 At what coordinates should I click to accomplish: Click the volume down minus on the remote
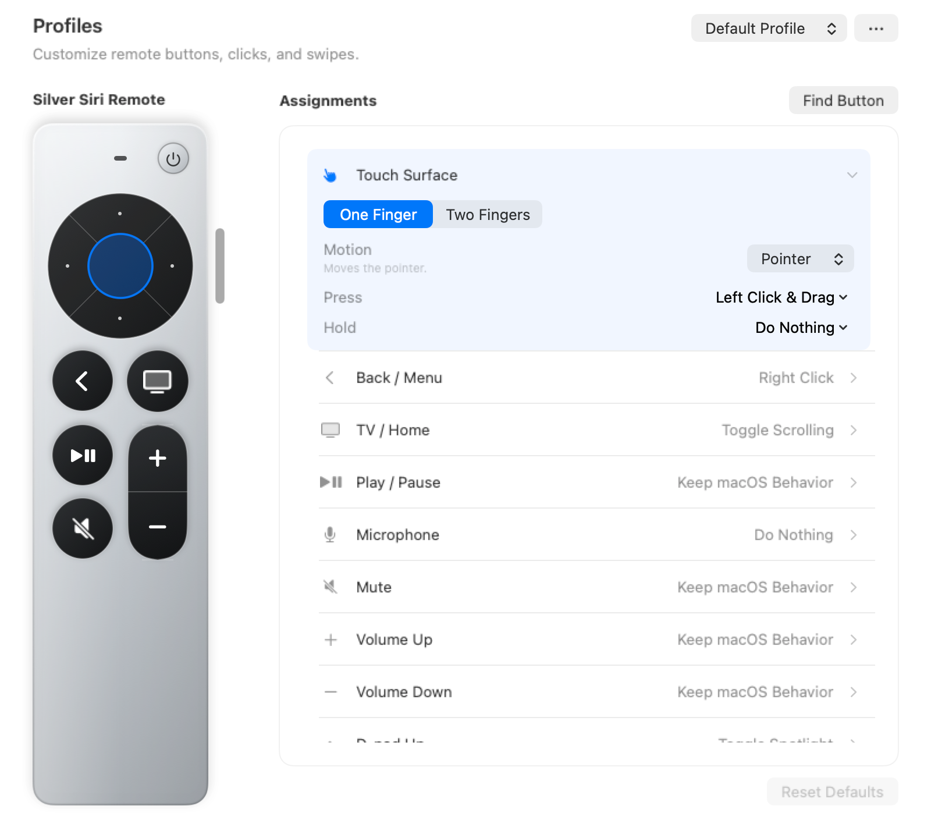(x=158, y=526)
